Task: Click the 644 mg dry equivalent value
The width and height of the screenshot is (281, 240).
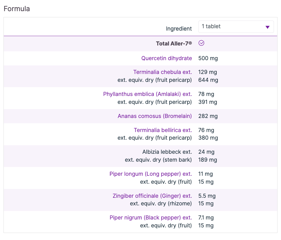Action: coord(208,80)
